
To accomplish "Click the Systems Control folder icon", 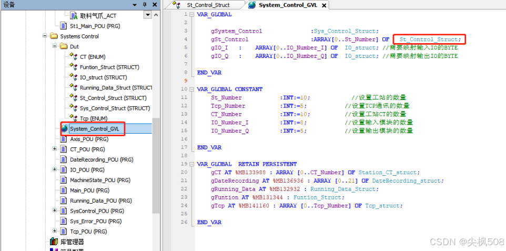I will coord(54,36).
